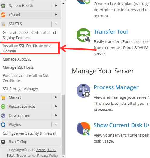Open the System Health menu
Viewport: 150px width, 158px height.
(x=31, y=6)
